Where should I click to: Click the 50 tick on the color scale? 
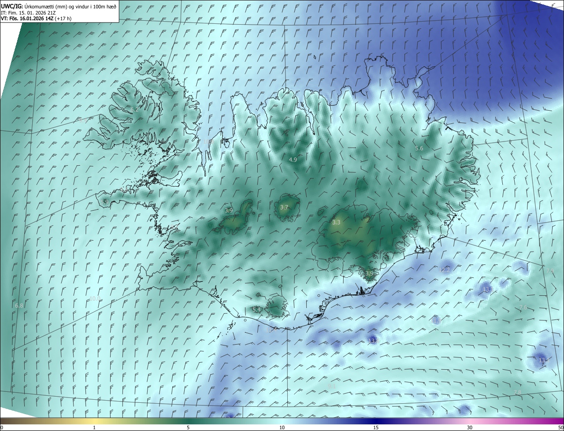coord(560,427)
